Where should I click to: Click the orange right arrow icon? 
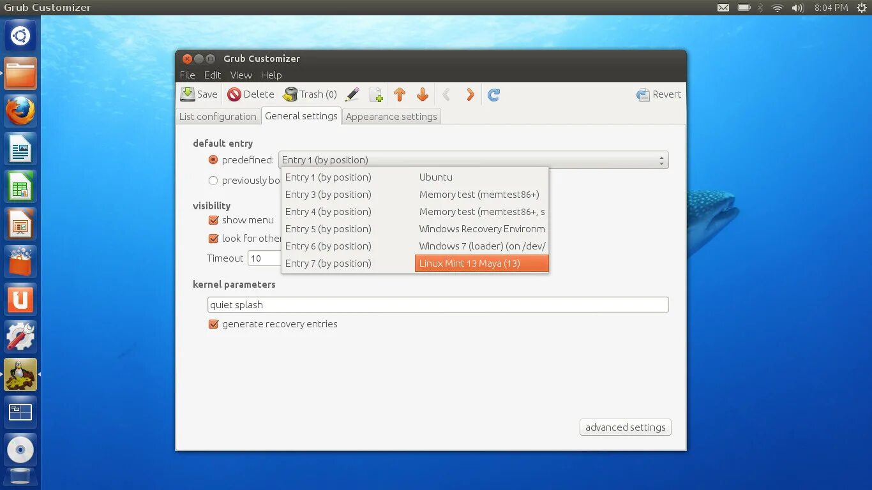pos(470,94)
